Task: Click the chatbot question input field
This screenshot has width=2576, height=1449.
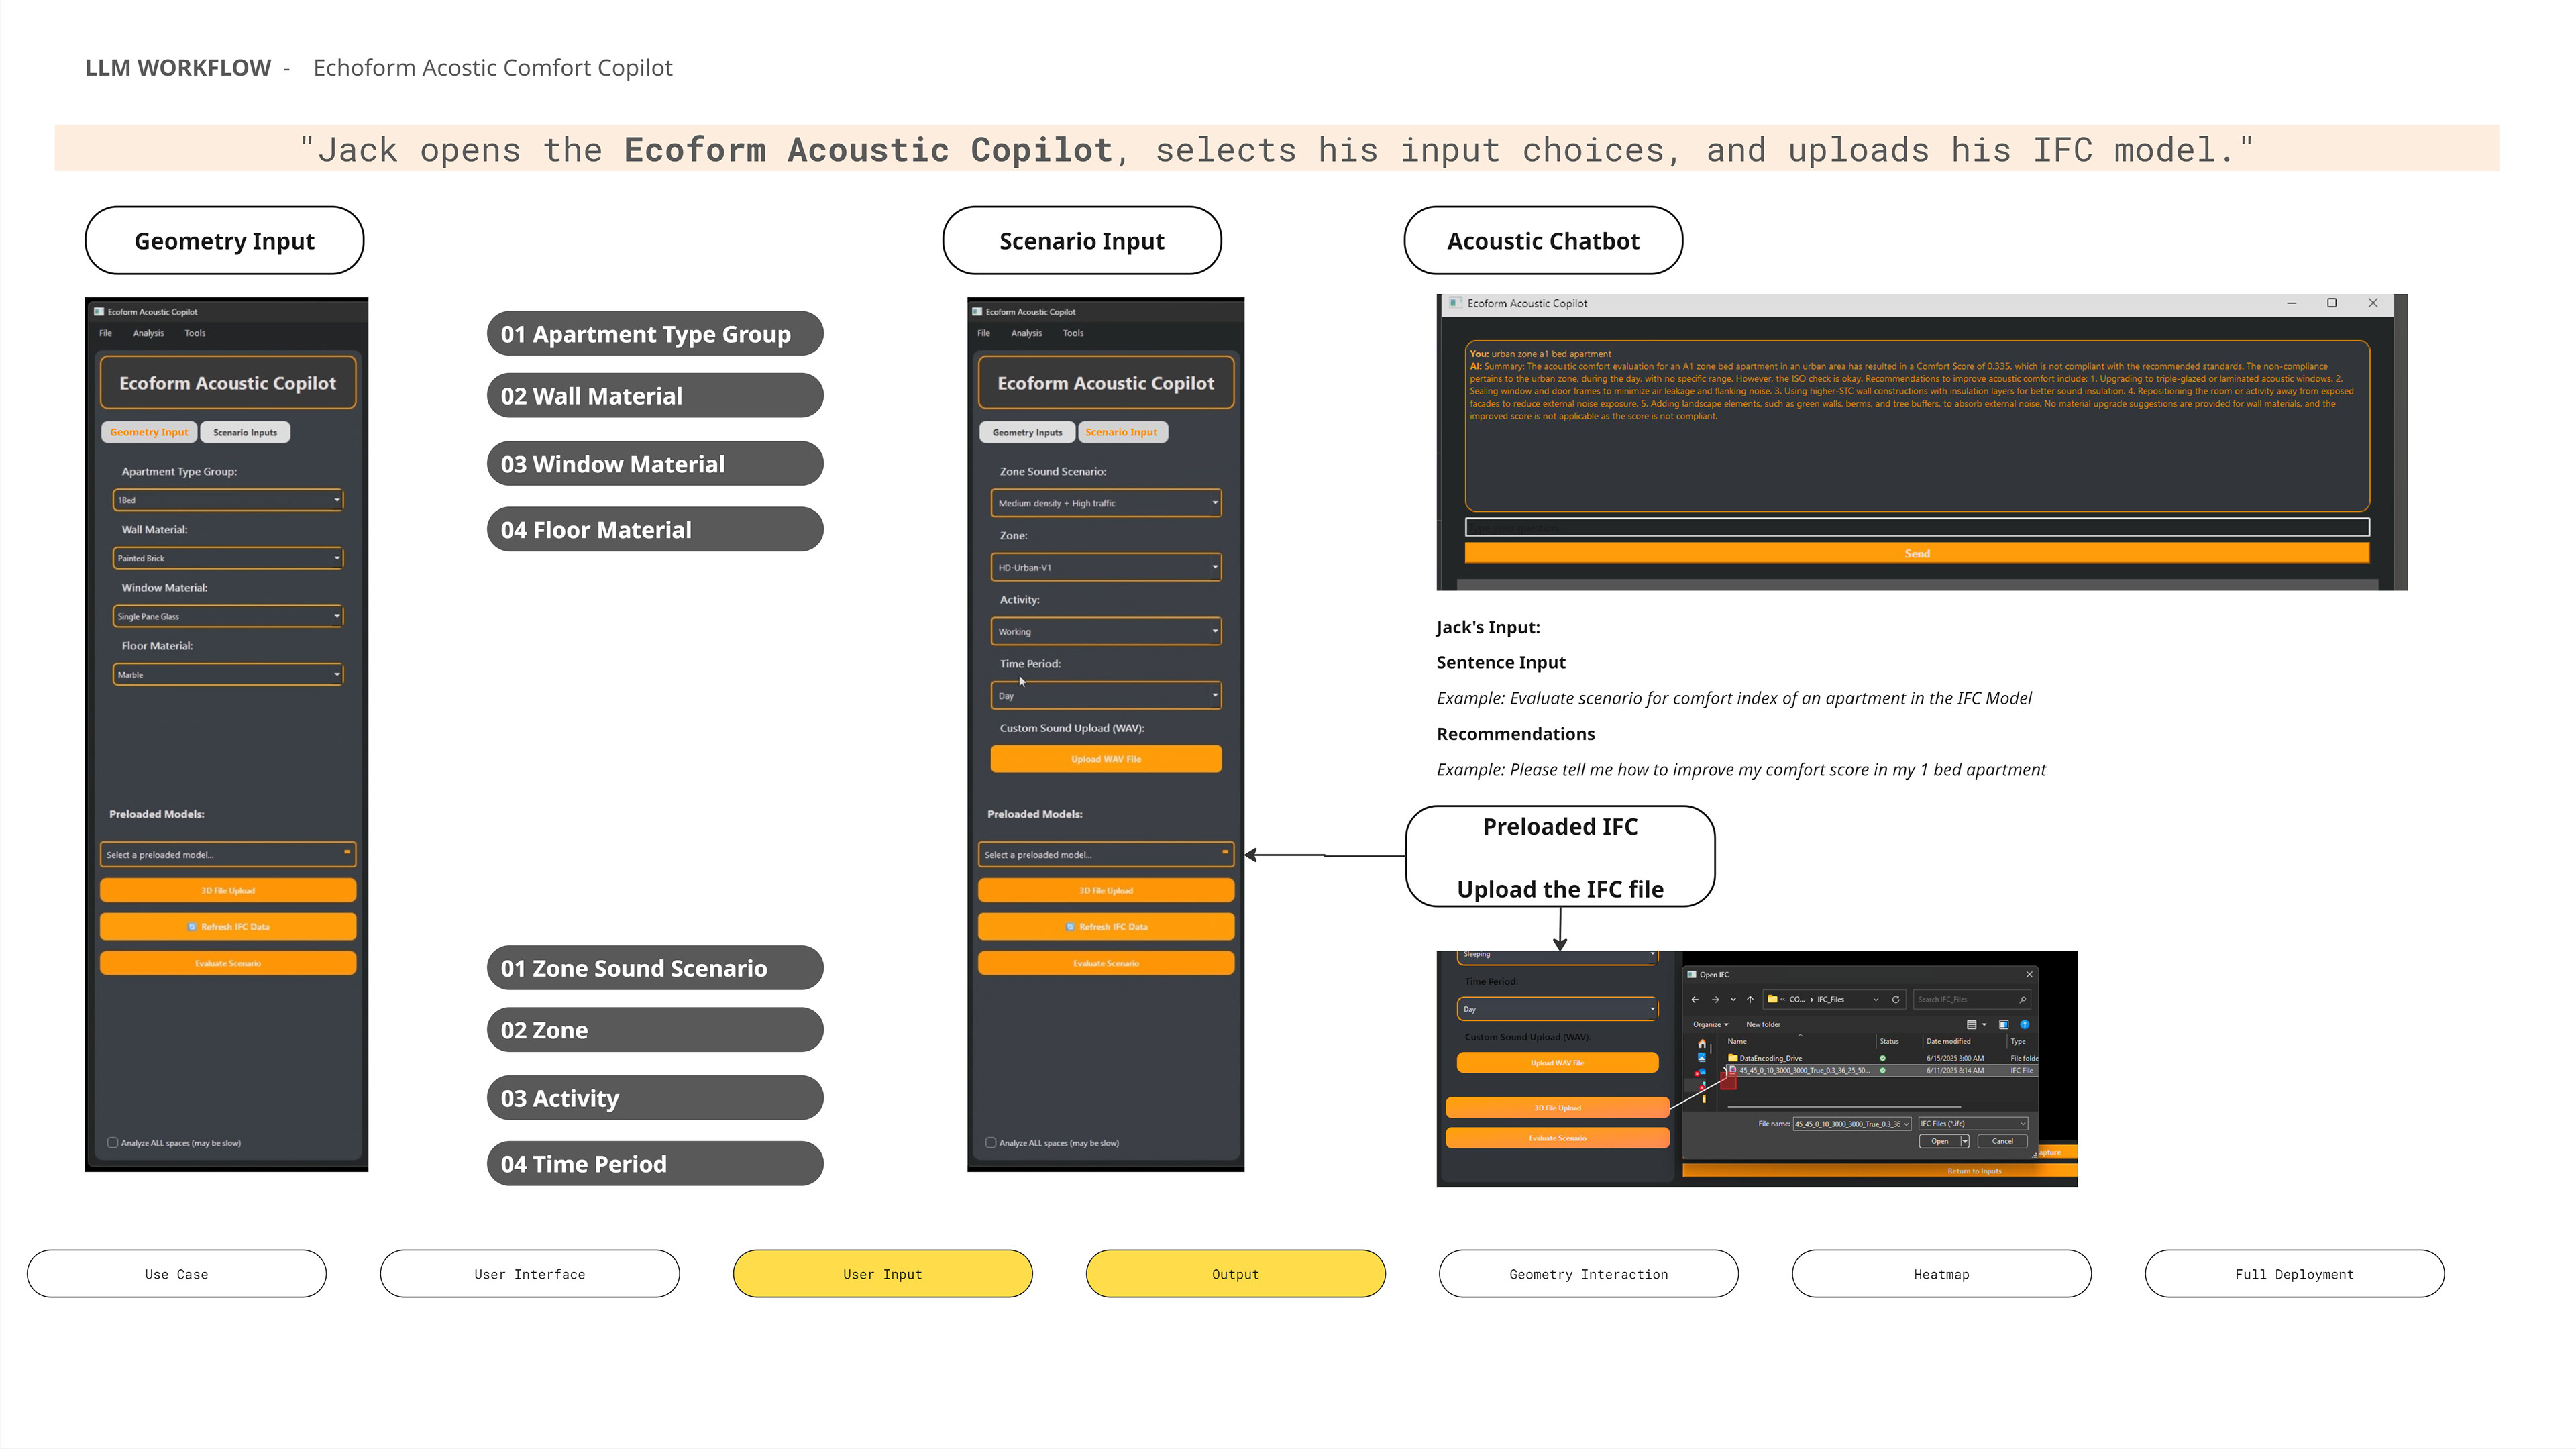Action: [1917, 527]
